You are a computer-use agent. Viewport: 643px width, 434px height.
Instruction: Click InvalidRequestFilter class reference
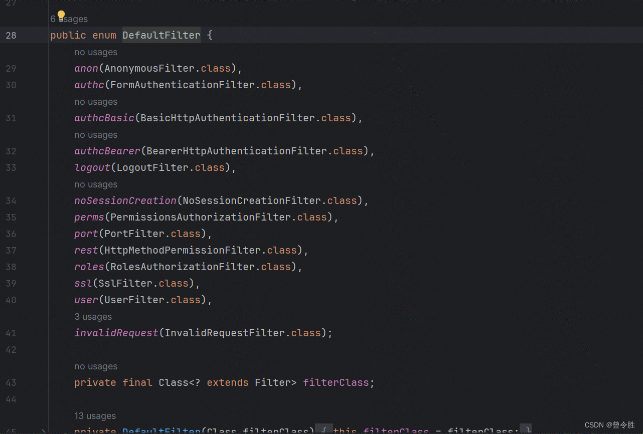point(225,333)
